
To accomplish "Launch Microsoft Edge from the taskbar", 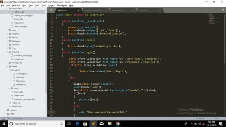I will [77, 124].
